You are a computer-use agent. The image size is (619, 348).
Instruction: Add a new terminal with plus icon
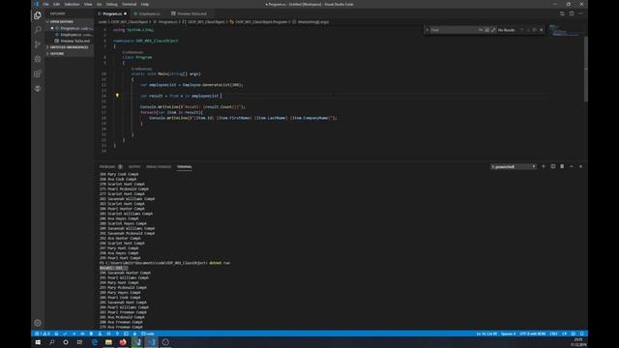544,166
